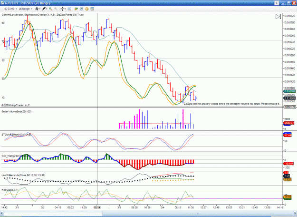The height and width of the screenshot is (217, 297).
Task: Open the 26 Range interval dropdown
Action: pos(25,9)
